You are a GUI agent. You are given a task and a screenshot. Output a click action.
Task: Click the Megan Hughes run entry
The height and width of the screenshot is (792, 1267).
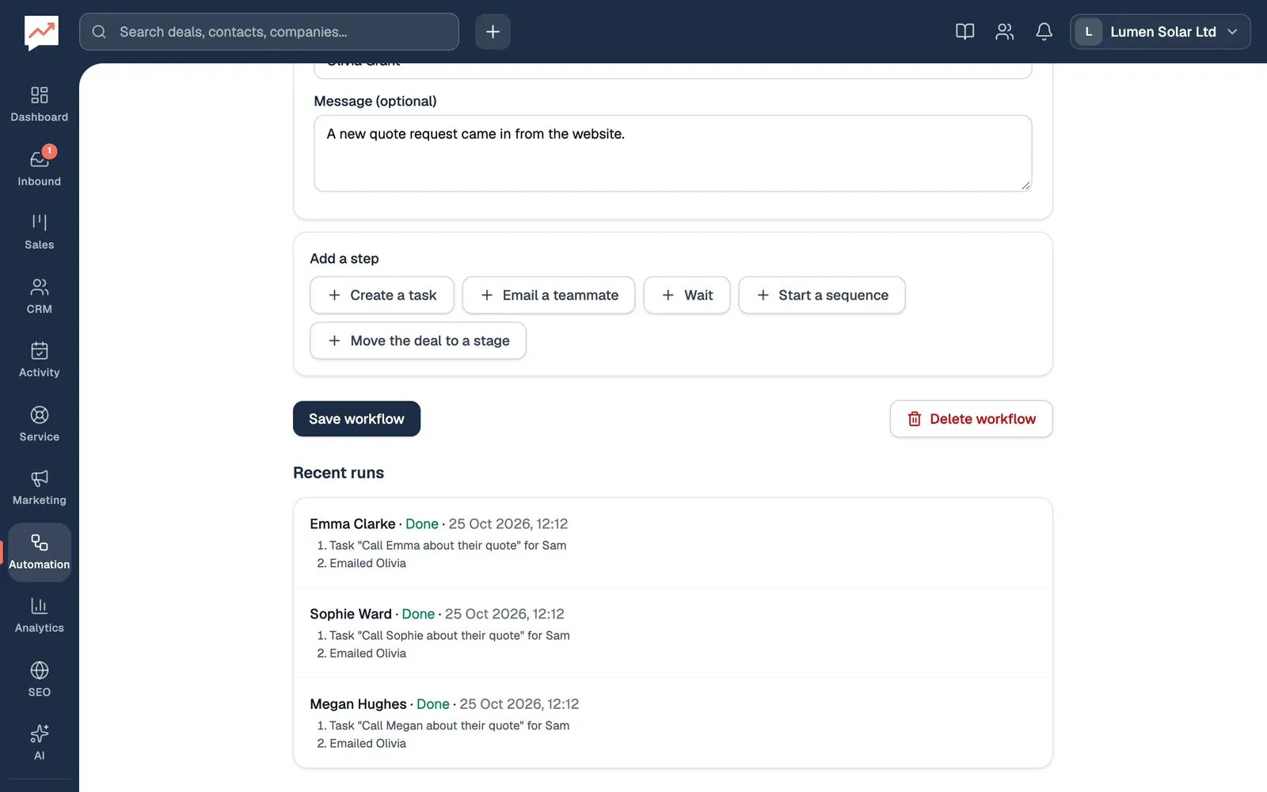click(672, 722)
